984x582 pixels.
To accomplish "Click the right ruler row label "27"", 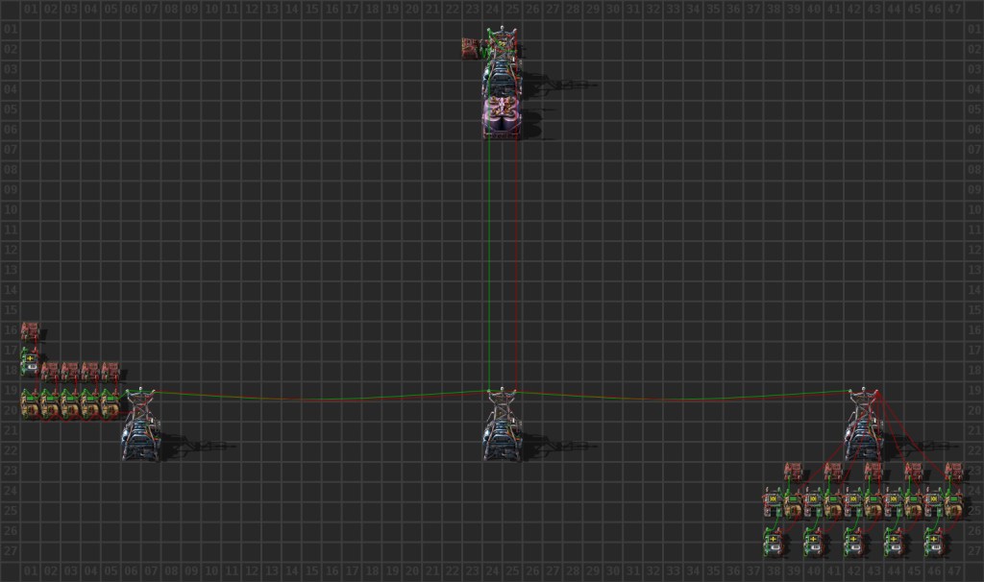I will pos(974,550).
